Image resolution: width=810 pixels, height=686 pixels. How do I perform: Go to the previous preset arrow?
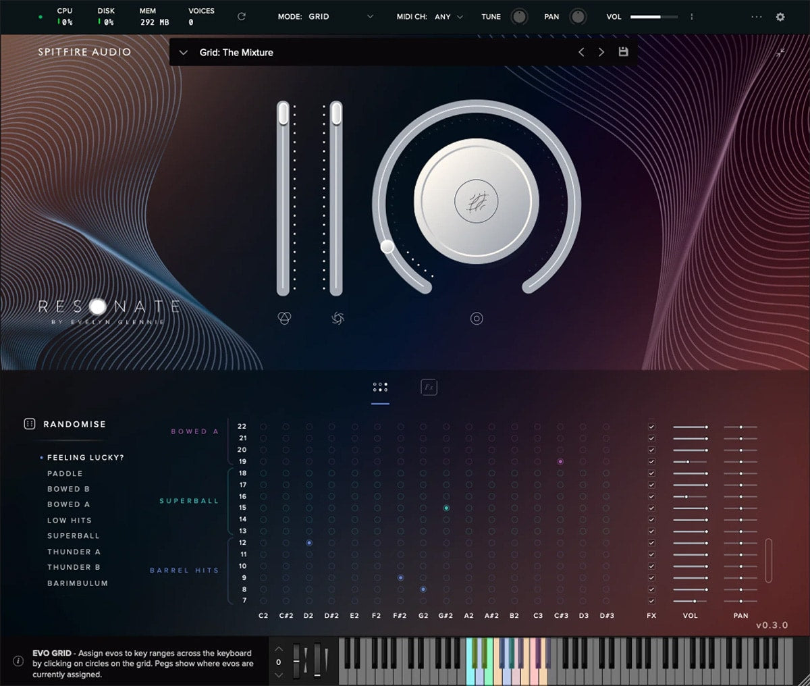click(x=581, y=52)
